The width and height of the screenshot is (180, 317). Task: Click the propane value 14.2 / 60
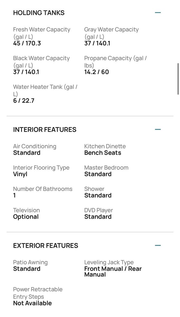coord(96,72)
